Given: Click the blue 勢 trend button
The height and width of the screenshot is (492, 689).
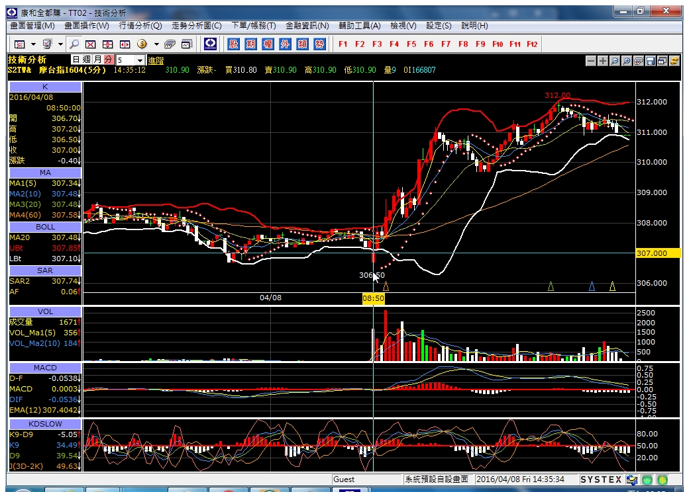Looking at the screenshot, I should (x=319, y=44).
